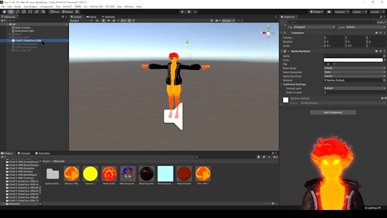Image resolution: width=387 pixels, height=218 pixels.
Task: Click the Step frame button
Action: (195, 11)
